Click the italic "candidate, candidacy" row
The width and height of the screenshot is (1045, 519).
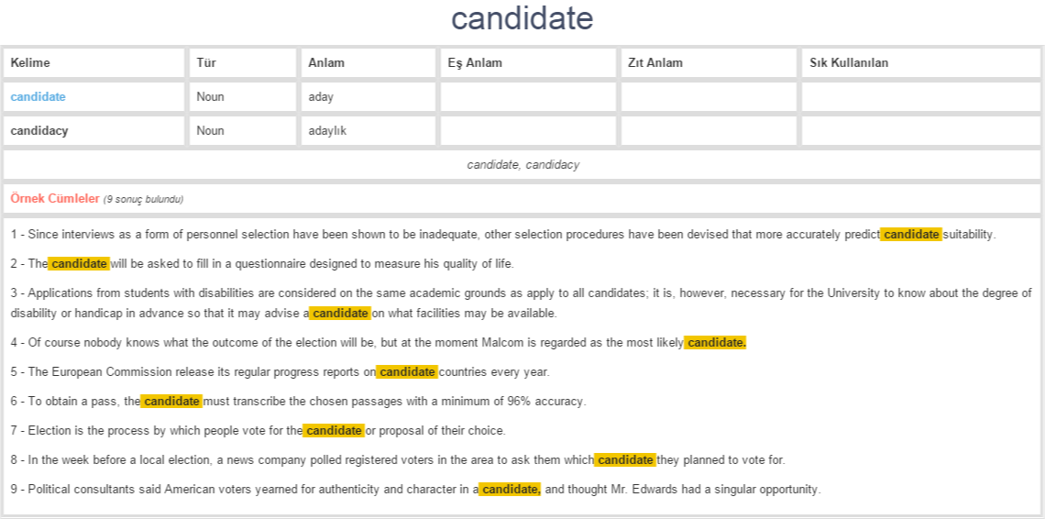tap(522, 165)
